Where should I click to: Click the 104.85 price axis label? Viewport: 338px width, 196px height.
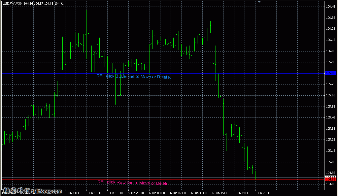[330, 184]
